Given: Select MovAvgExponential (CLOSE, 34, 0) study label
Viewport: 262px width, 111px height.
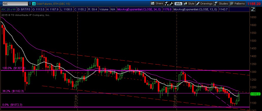Looking at the screenshot, I should coord(139,9).
